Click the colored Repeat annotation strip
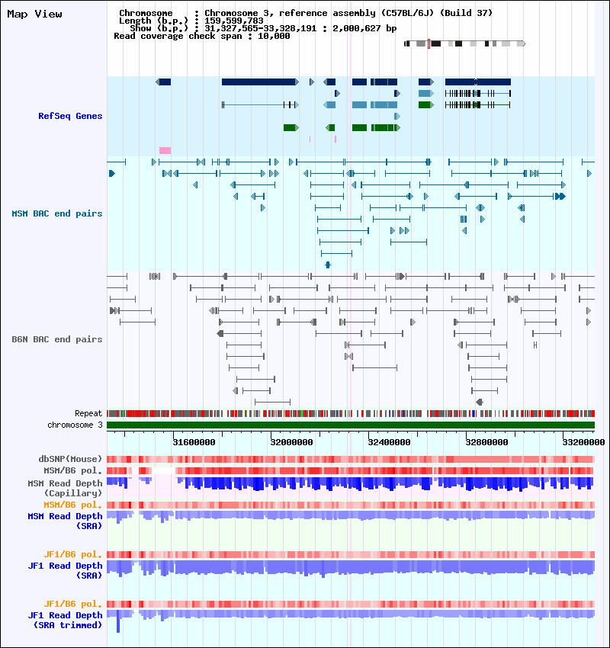 click(x=351, y=413)
